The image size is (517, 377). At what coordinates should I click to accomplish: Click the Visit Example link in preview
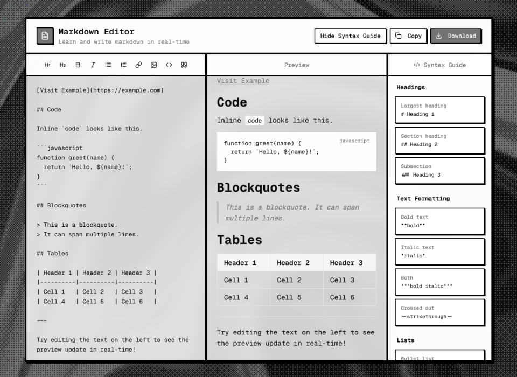[243, 81]
